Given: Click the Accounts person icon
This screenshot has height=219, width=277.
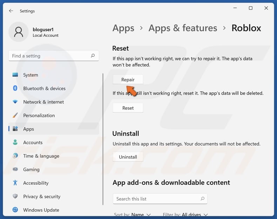Looking at the screenshot, I should click(x=15, y=142).
